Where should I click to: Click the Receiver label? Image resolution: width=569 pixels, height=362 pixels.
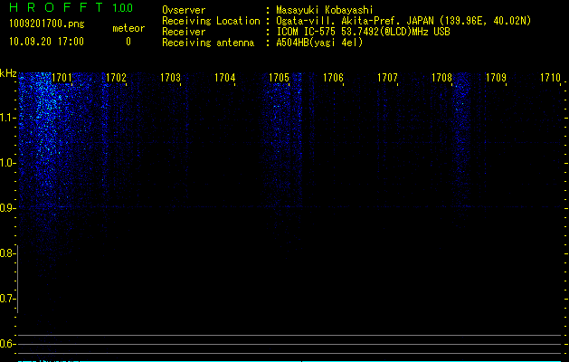184,32
